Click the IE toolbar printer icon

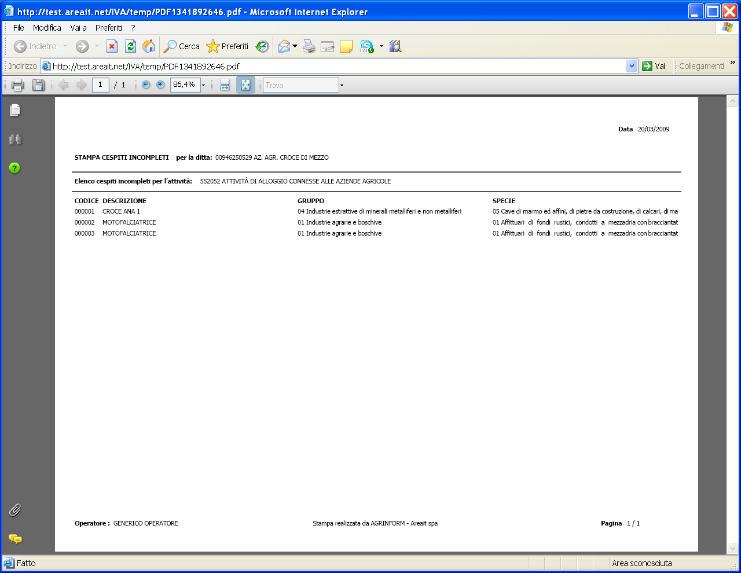[309, 46]
